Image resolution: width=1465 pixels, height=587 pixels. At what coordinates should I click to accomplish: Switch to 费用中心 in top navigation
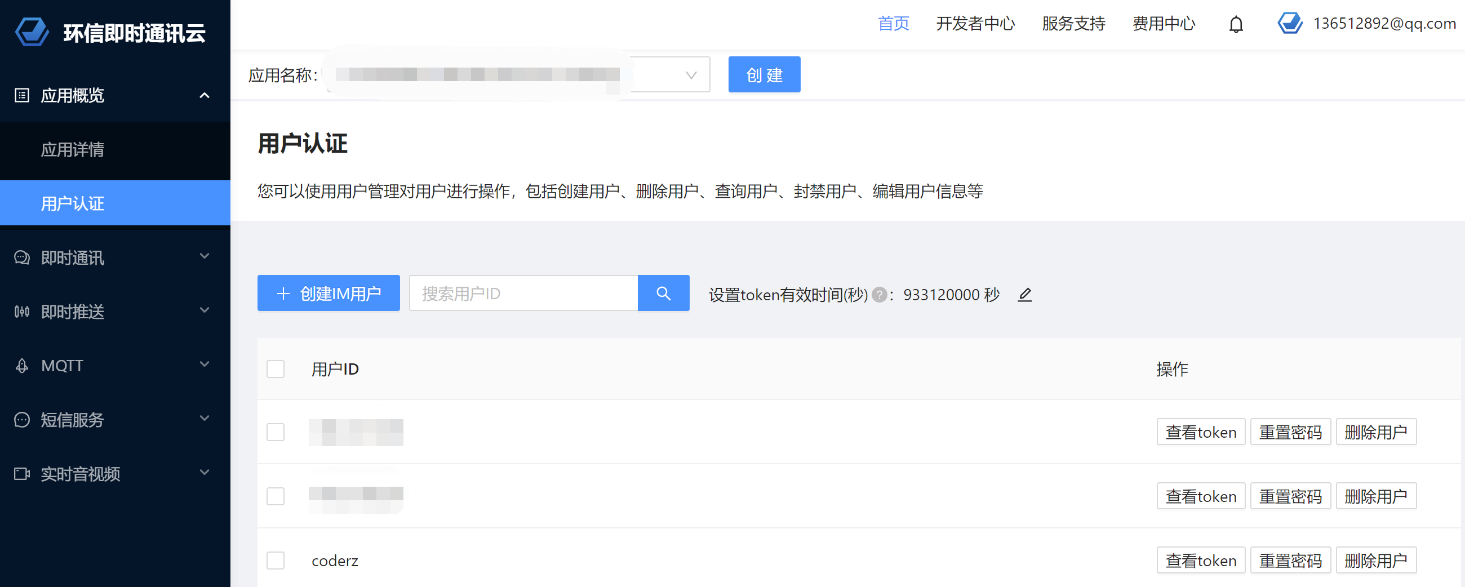point(1163,24)
